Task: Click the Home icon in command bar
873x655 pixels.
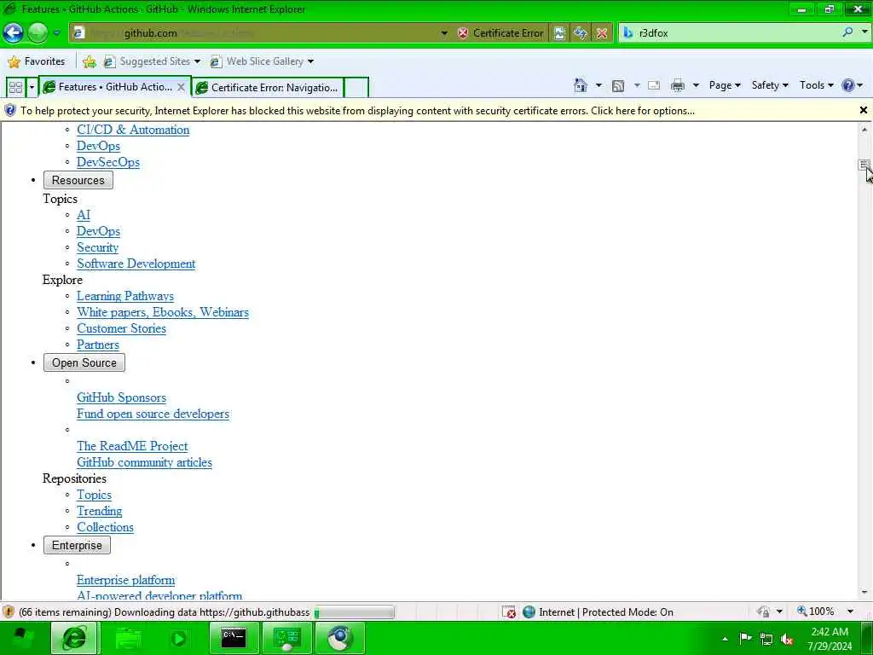Action: pyautogui.click(x=580, y=85)
